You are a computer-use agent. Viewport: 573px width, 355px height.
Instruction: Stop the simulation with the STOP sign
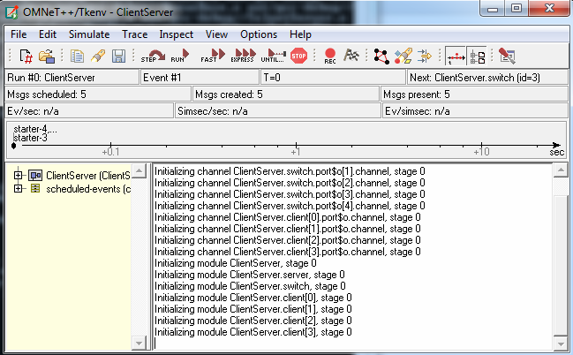click(x=298, y=56)
